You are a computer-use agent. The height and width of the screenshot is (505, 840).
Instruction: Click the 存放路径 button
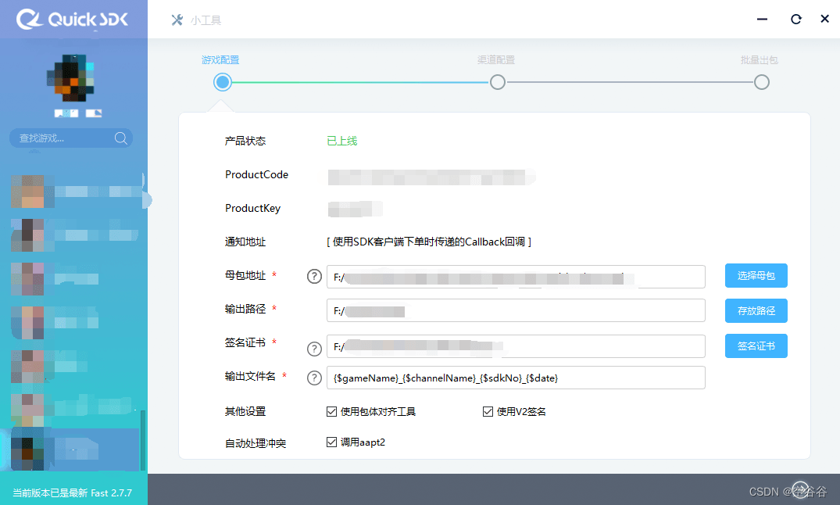[x=756, y=310]
